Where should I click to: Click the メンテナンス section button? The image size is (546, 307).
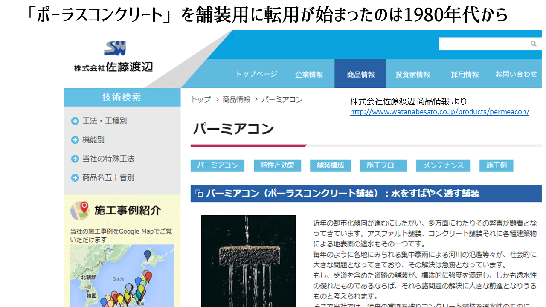(443, 165)
